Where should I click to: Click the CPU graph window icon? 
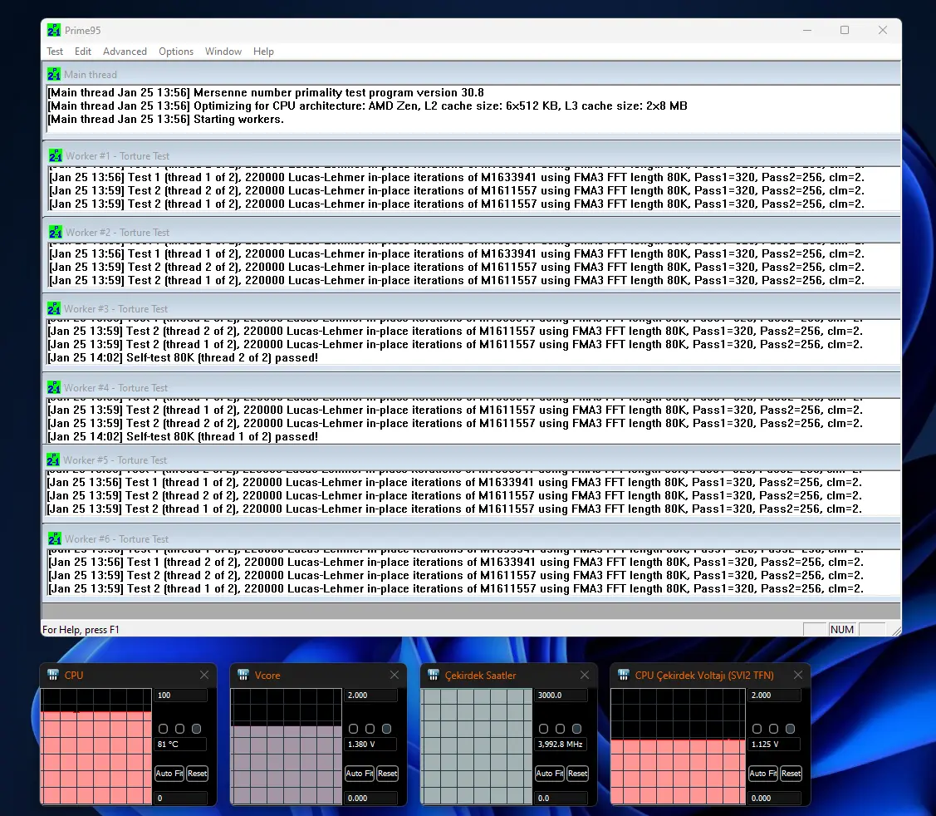tap(53, 675)
